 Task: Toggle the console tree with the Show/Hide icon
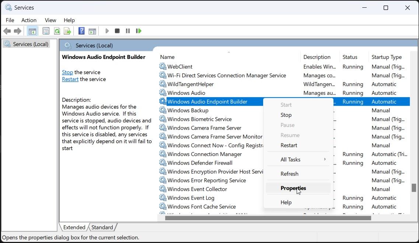(x=32, y=31)
